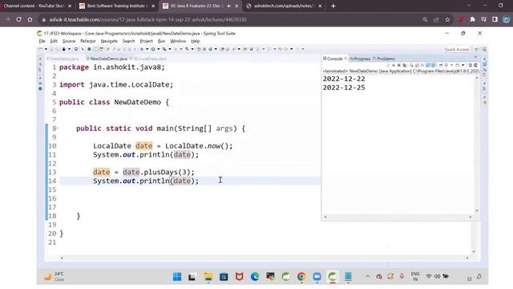513x289 pixels.
Task: Click Remove All Terminated Launches double-X icon
Action: (404, 65)
